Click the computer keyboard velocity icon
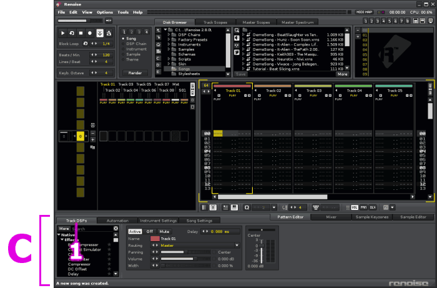 316,207
